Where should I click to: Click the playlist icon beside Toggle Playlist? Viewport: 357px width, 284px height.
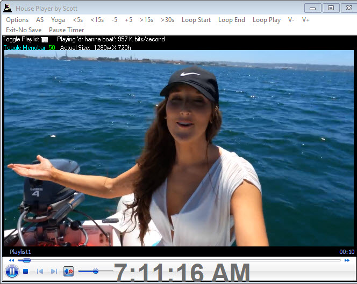pyautogui.click(x=45, y=40)
